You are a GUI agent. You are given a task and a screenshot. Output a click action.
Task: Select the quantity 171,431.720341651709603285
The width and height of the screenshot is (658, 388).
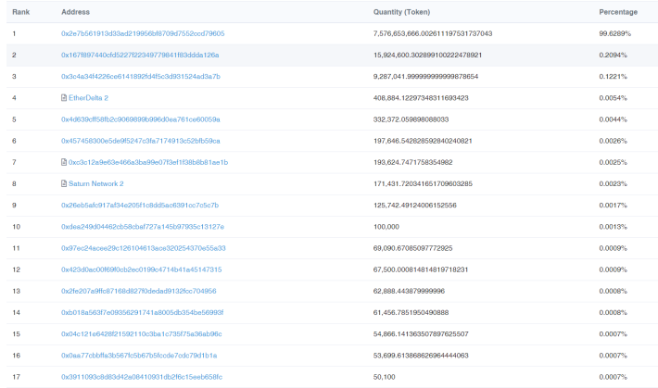click(x=423, y=183)
